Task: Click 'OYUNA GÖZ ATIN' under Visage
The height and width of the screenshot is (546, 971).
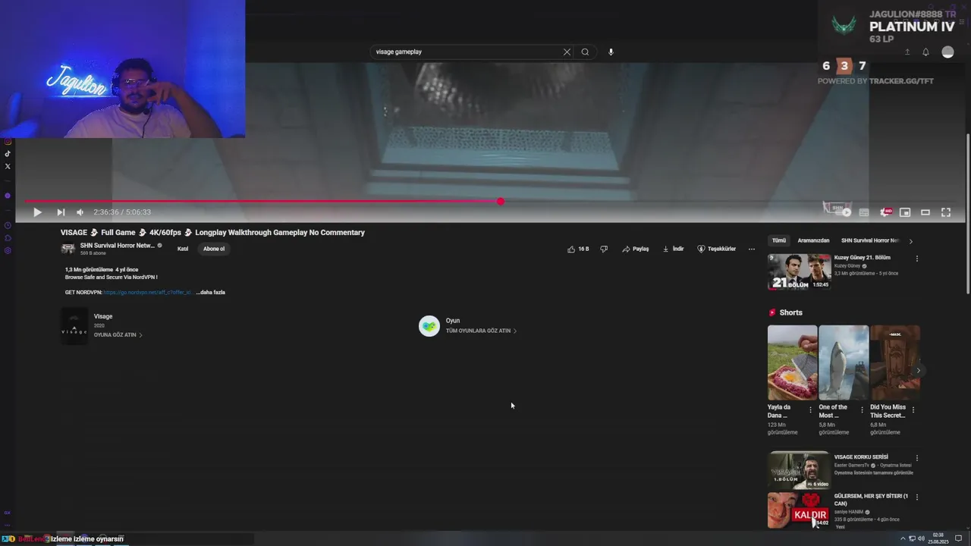Action: point(118,334)
